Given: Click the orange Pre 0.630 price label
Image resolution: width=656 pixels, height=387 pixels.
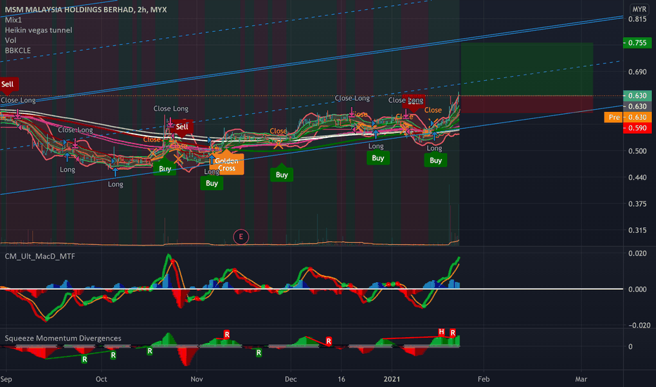Looking at the screenshot, I should coord(628,117).
